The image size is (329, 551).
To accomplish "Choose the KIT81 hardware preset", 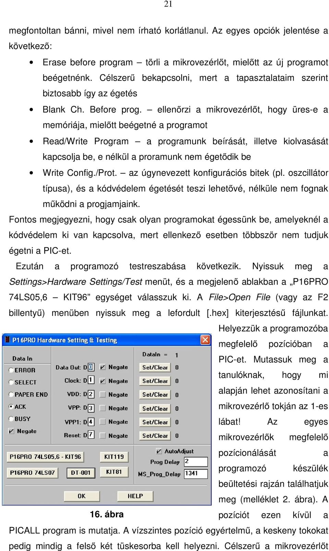I will (x=114, y=472).
